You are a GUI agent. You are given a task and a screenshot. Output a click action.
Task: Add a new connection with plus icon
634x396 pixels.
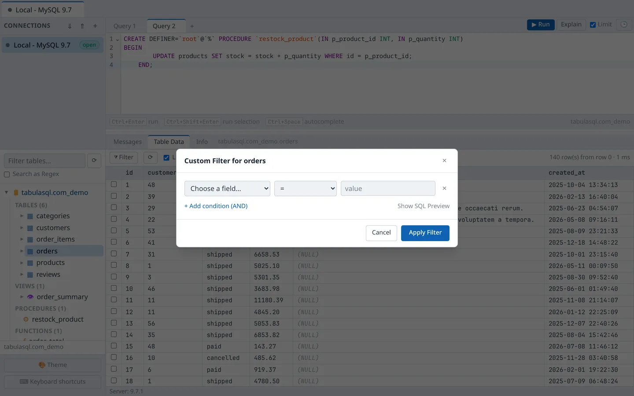95,26
